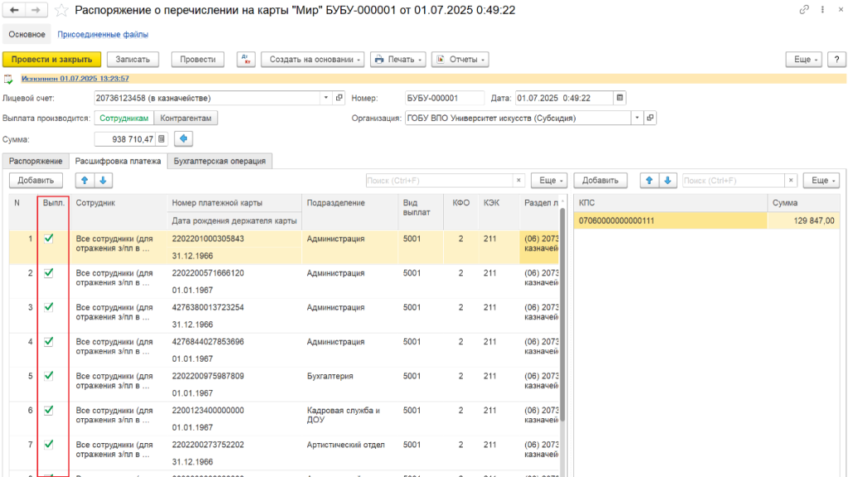Add a row to employee table
This screenshot has height=477, width=848.
coord(36,181)
